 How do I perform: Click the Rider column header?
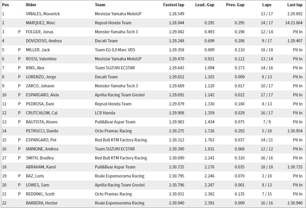click(x=31, y=5)
